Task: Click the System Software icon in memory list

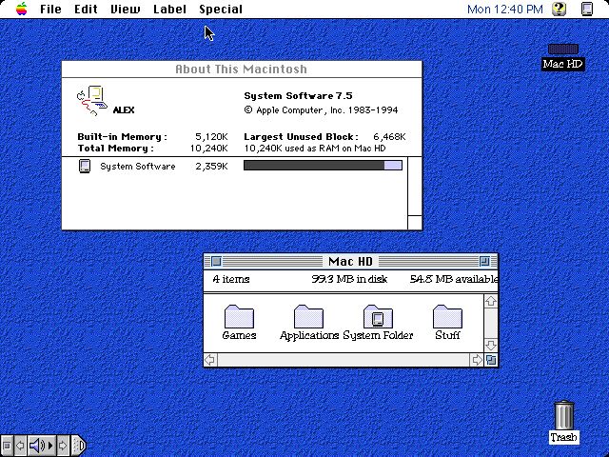Action: 85,166
